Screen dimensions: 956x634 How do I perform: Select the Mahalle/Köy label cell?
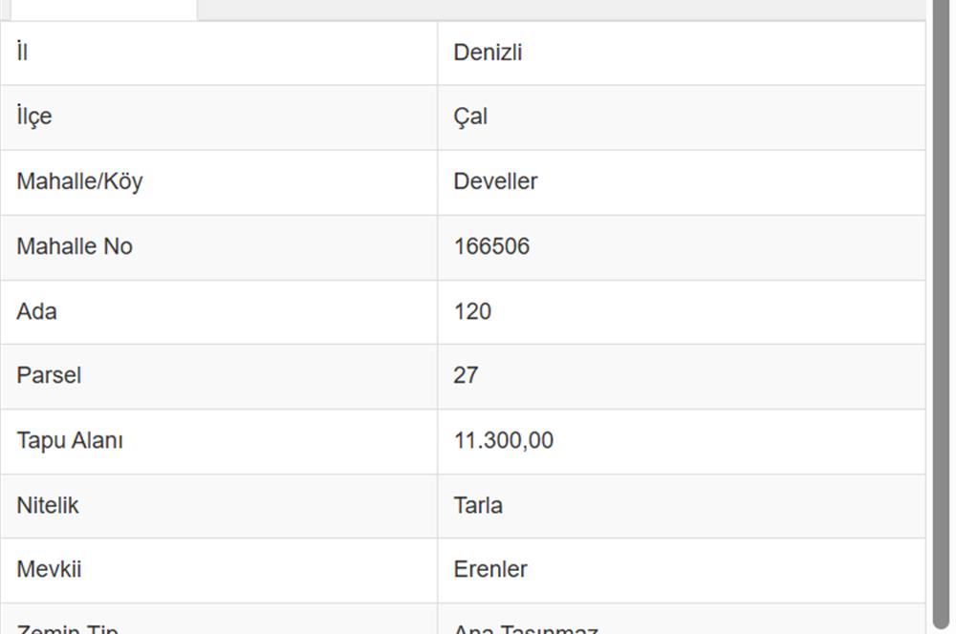[x=79, y=181]
